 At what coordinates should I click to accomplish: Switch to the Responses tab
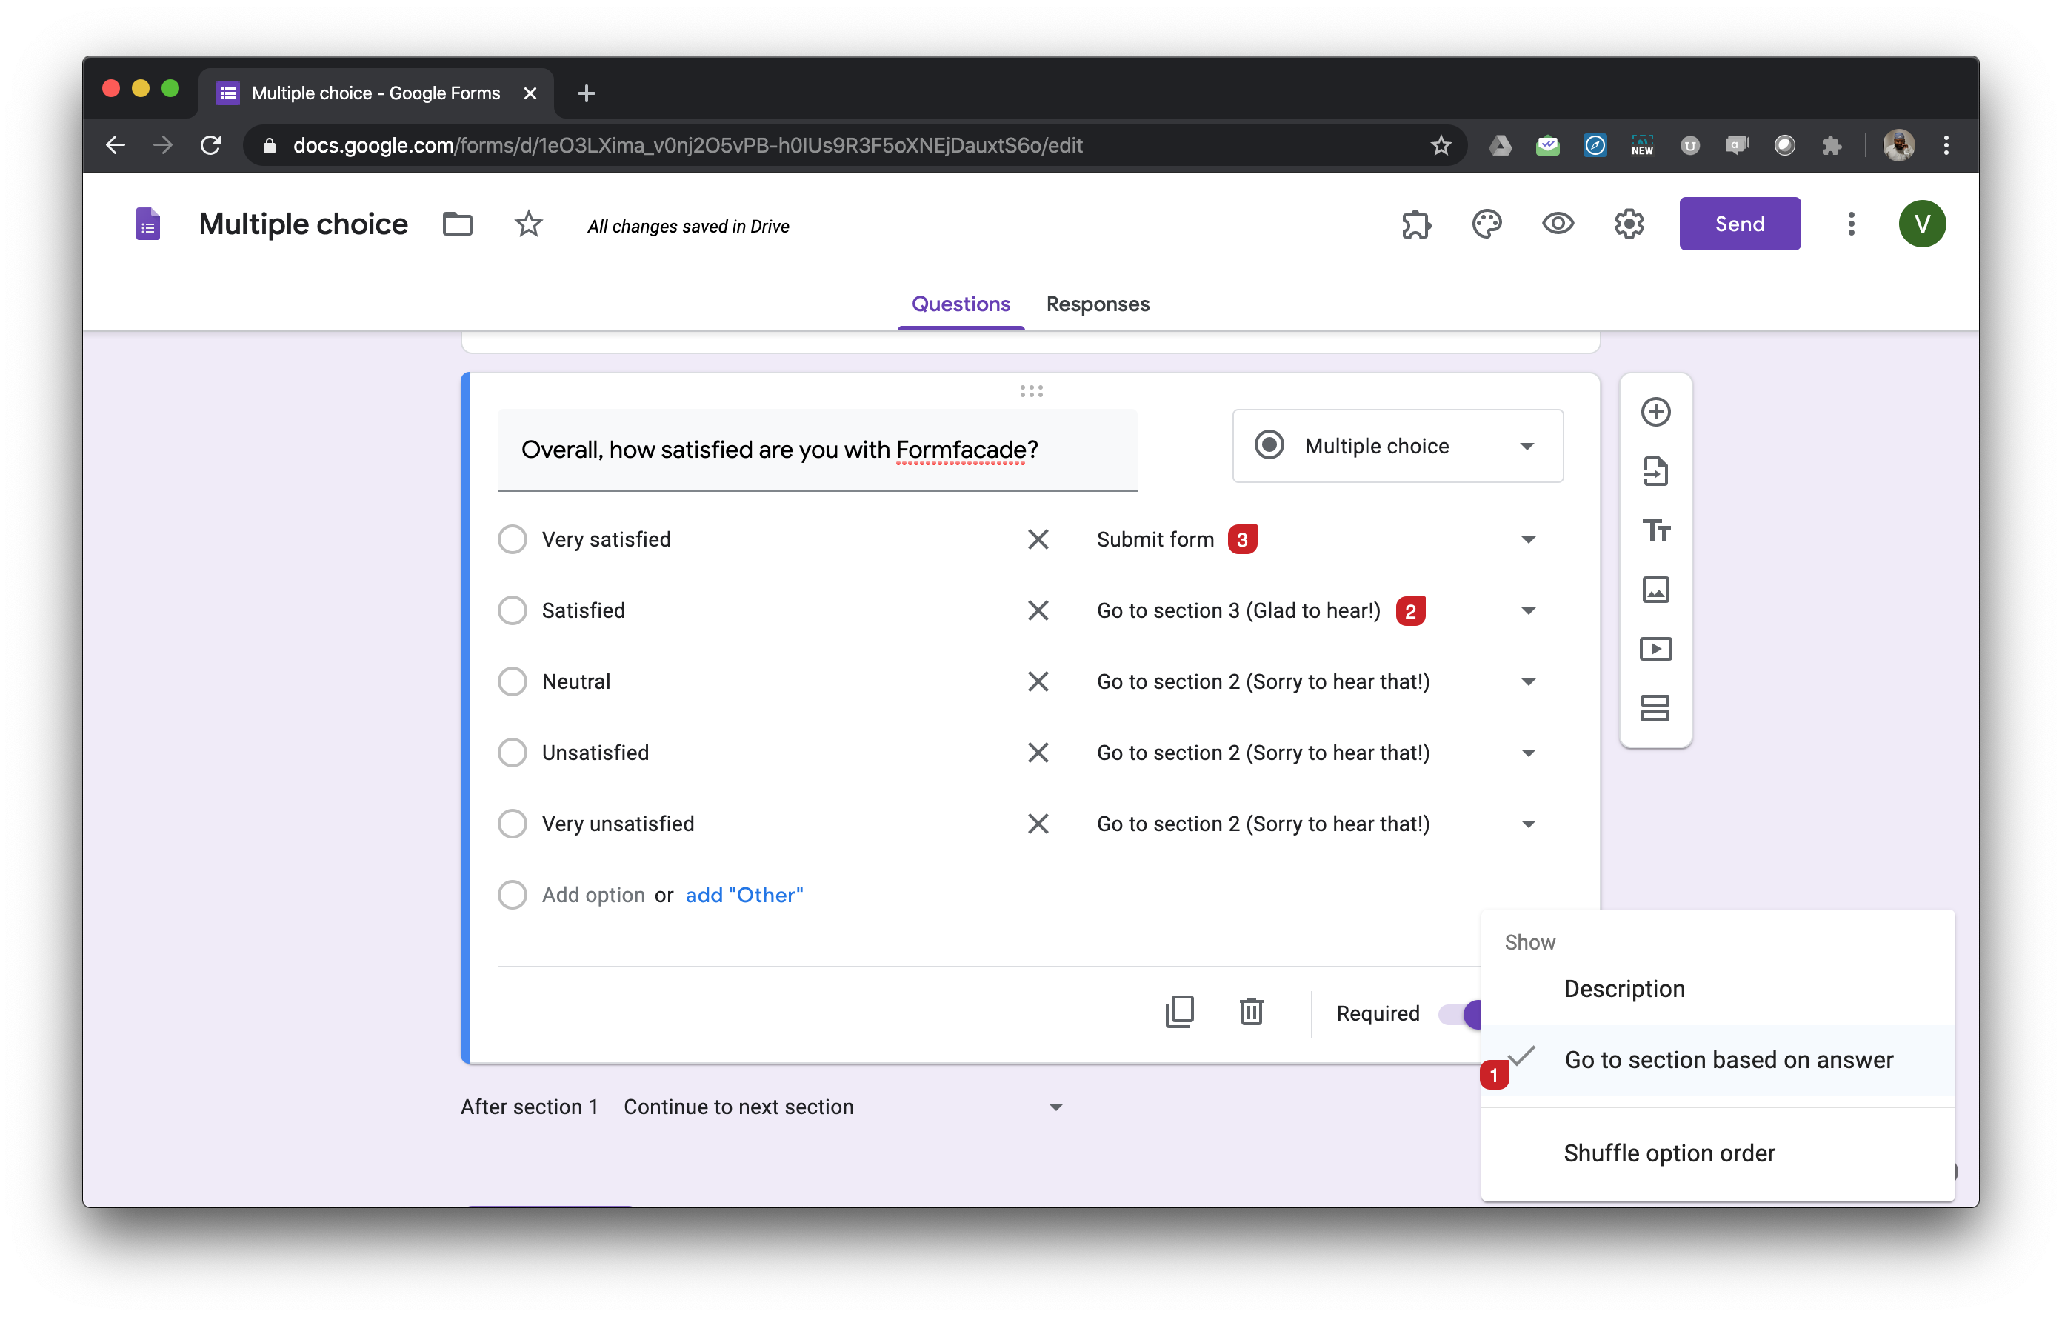pyautogui.click(x=1097, y=304)
